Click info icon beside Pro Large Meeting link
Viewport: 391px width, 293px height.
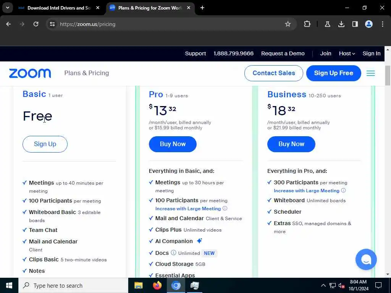(225, 208)
